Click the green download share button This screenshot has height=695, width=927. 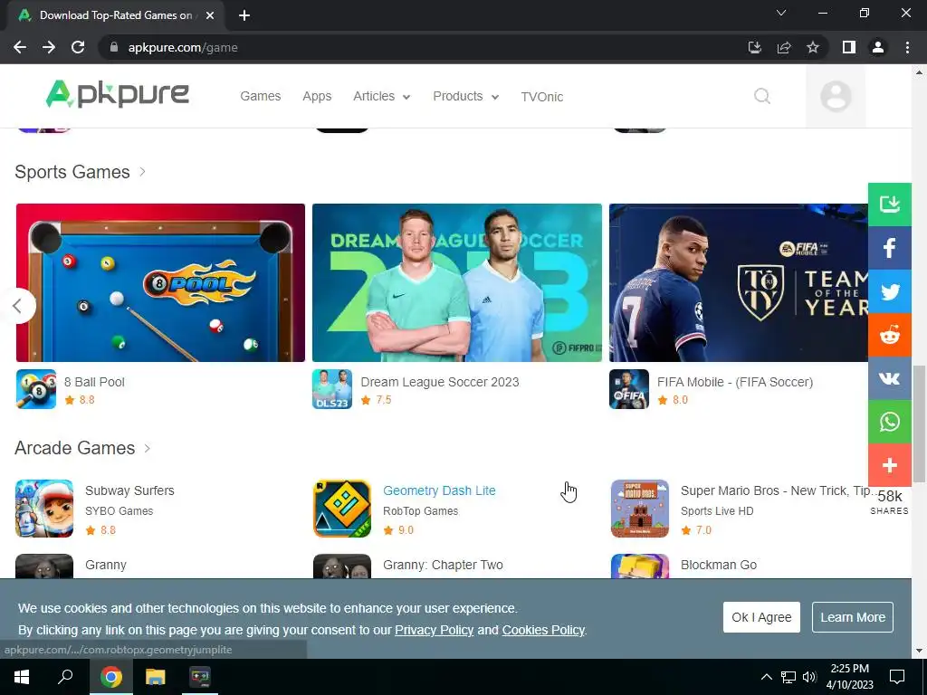coord(889,205)
